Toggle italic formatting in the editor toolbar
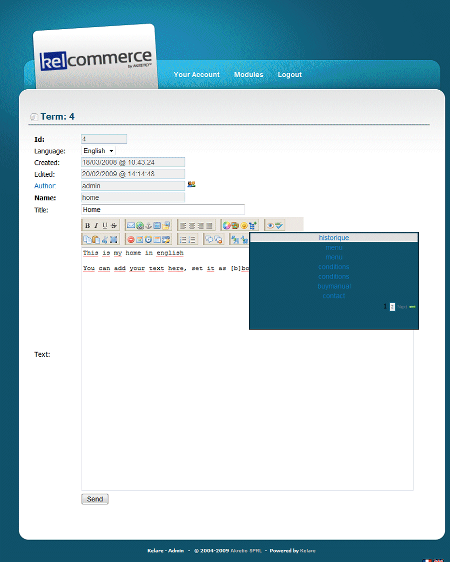Screen dimensions: 450x562 pos(96,225)
